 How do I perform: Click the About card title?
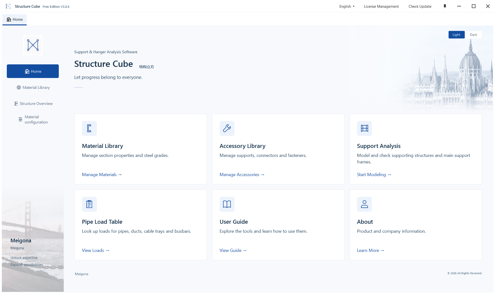pos(365,222)
